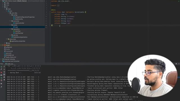Screen dimensions: 180x101
Task: Open UserController class
Action: point(19,23)
